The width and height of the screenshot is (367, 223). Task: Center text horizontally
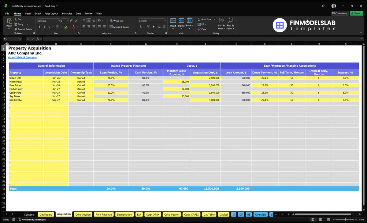(89, 27)
